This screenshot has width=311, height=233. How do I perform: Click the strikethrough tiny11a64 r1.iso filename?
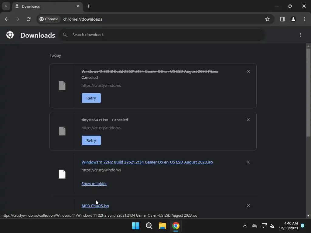[x=95, y=120]
